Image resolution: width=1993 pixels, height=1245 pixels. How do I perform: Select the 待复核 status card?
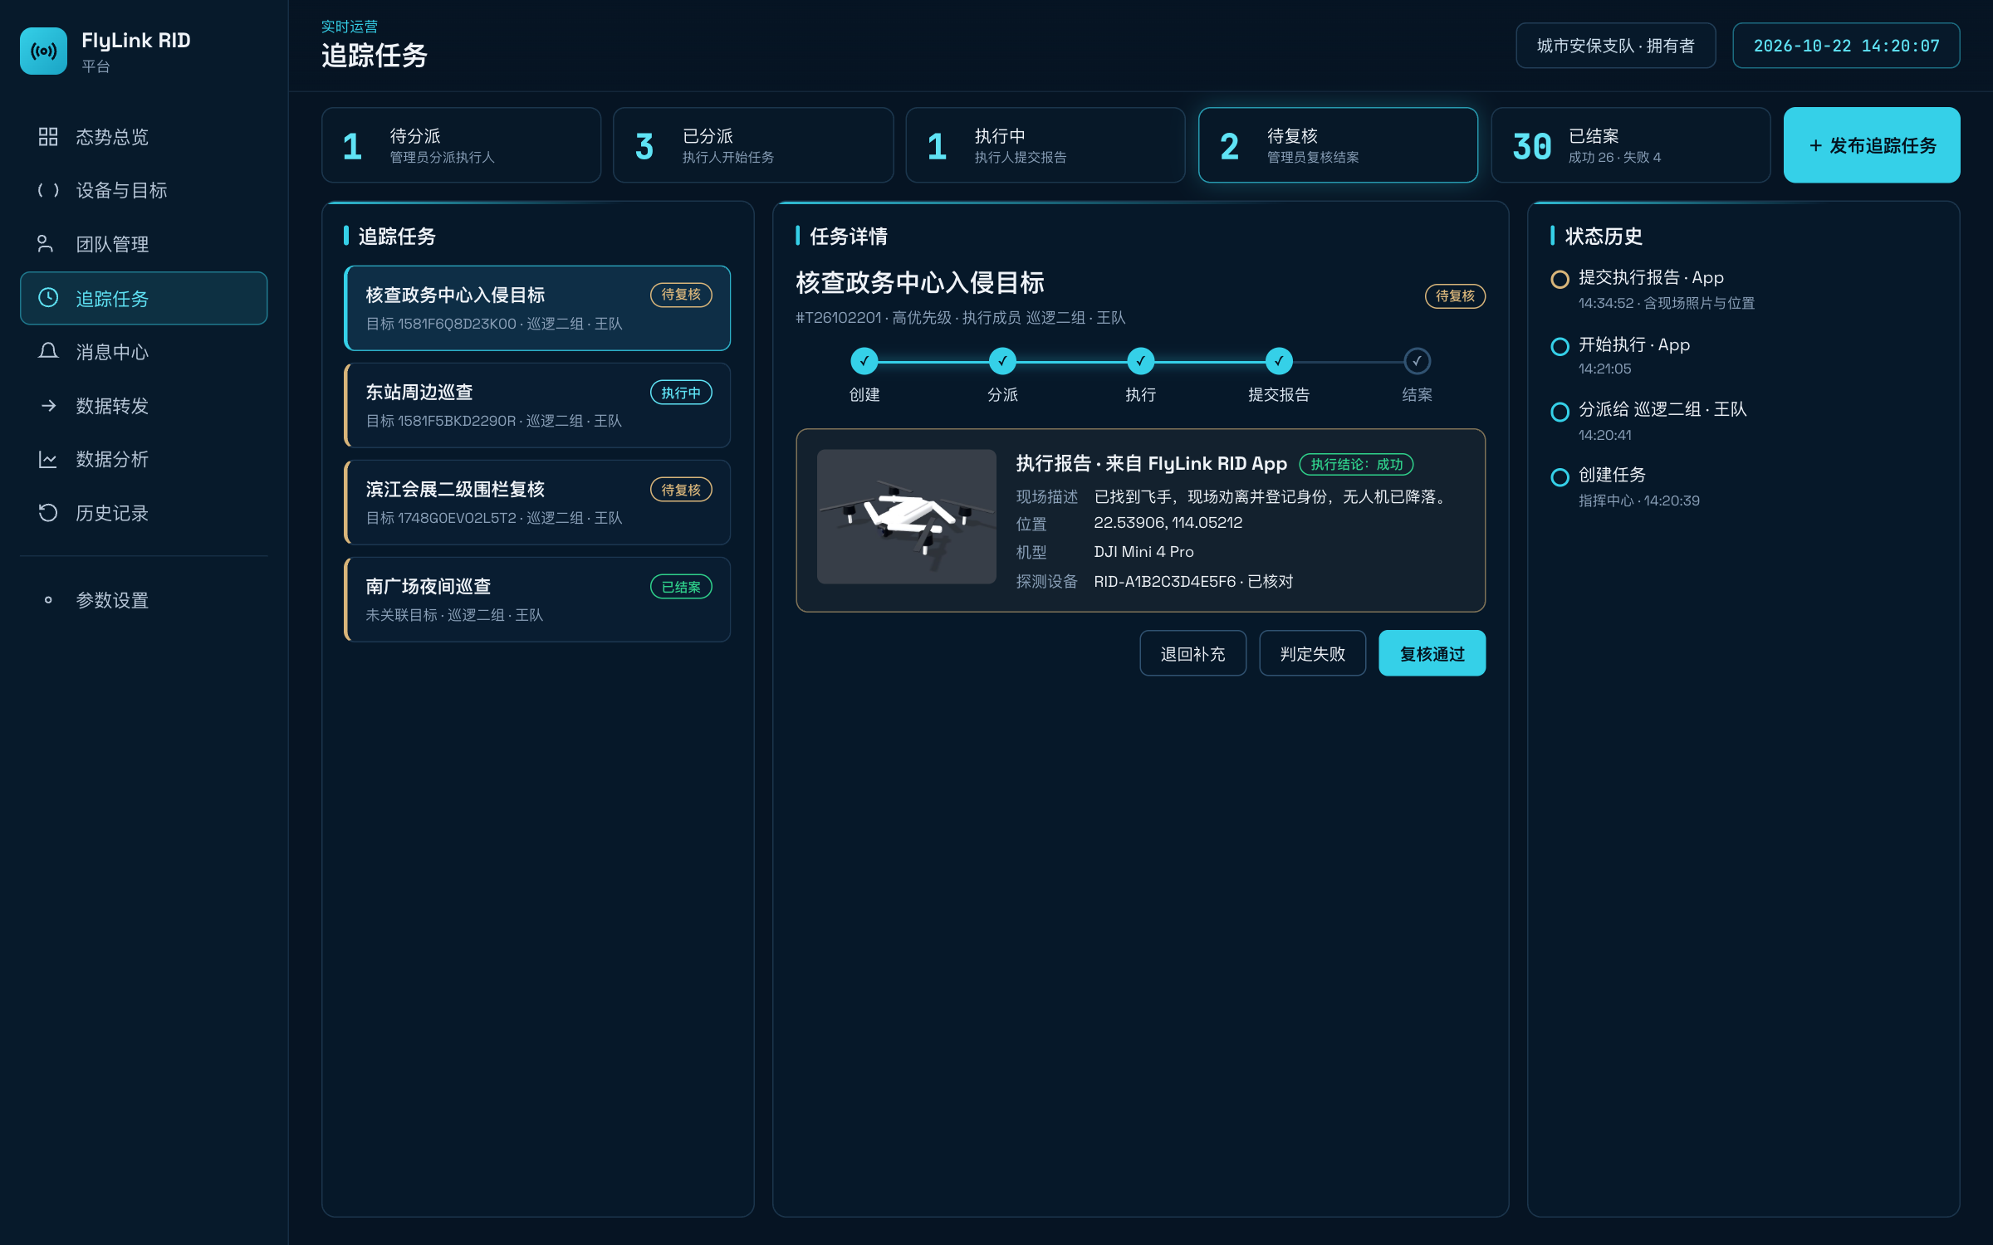coord(1338,145)
